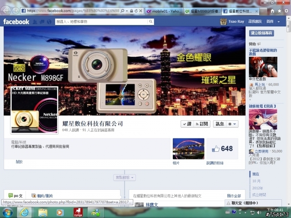Switch to the mobile01 - Yahoo tab
The height and width of the screenshot is (218, 291).
tap(164, 11)
